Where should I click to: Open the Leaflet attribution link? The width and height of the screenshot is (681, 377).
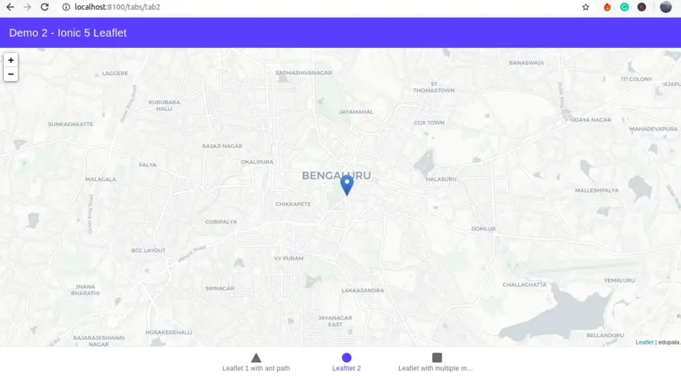tap(644, 342)
